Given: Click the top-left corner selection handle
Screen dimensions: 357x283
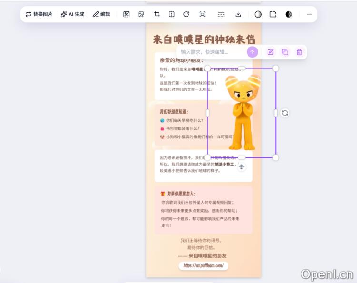Looking at the screenshot, I should tap(208, 68).
